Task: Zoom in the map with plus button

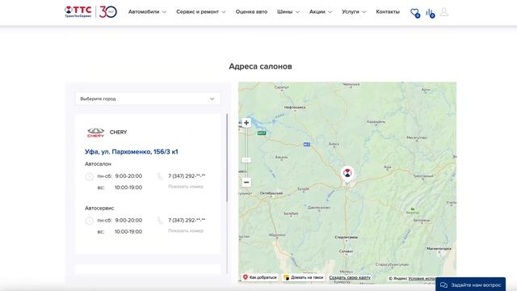Action: 246,123
